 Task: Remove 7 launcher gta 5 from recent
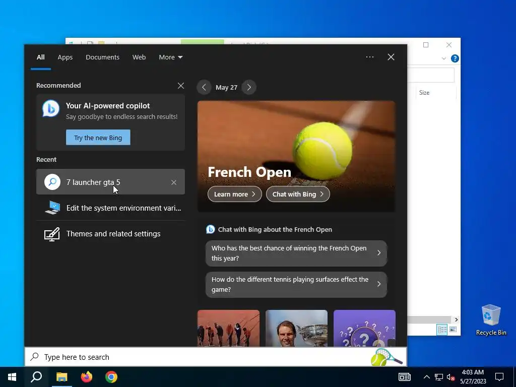coord(174,182)
